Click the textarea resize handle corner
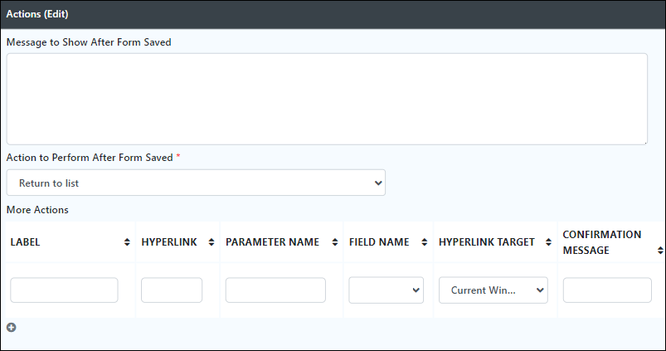Screen dimensions: 666x351 pos(645,143)
